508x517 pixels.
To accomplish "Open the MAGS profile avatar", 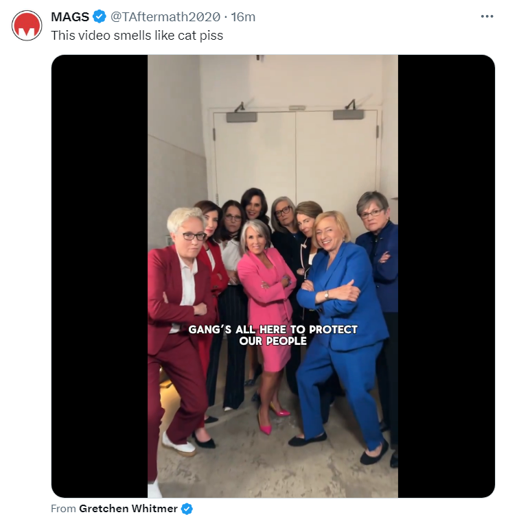I will click(27, 25).
